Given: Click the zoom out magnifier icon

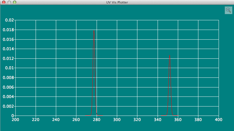Looking at the screenshot, I should pyautogui.click(x=228, y=10).
